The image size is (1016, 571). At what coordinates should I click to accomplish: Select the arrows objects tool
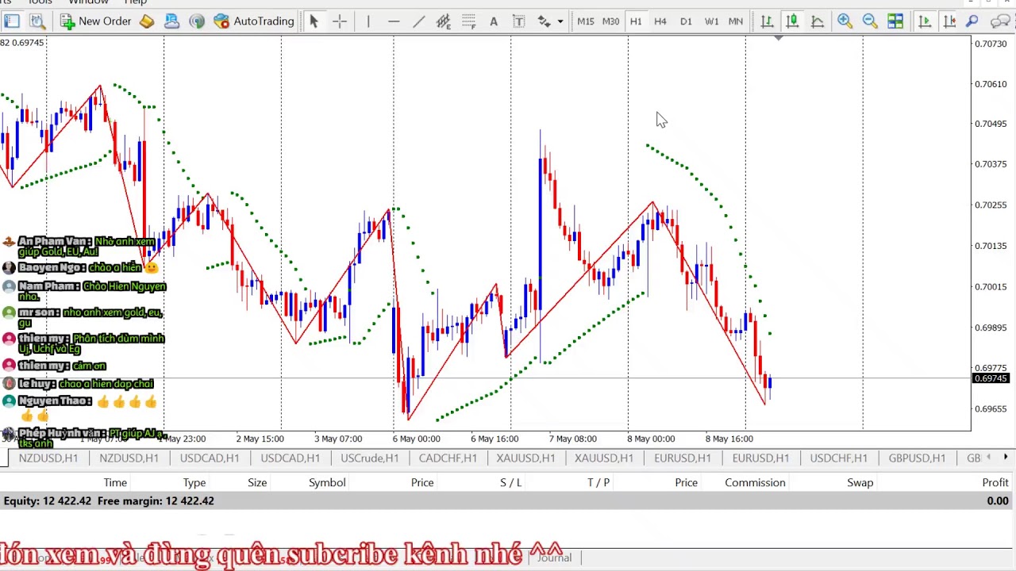(x=545, y=21)
